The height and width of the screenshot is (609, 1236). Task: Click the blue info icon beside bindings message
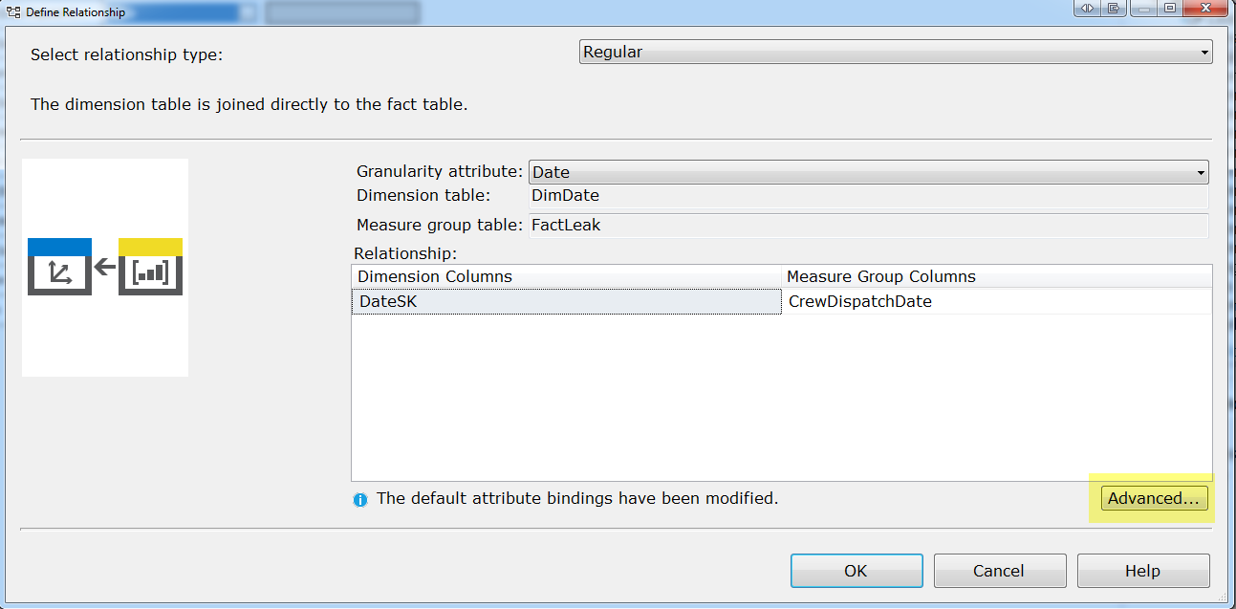[x=360, y=500]
